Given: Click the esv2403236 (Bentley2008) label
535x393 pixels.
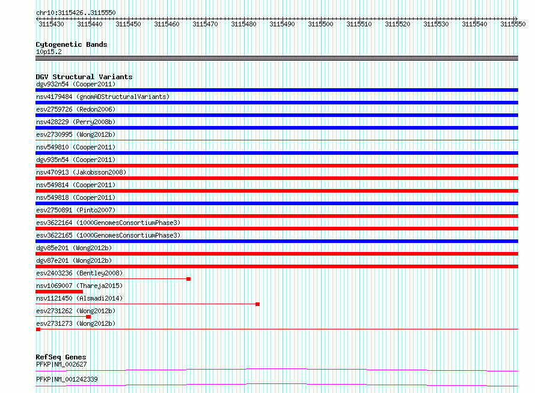Looking at the screenshot, I should pos(79,273).
